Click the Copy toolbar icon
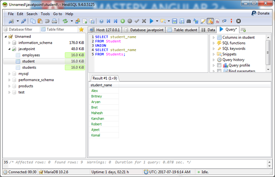 33,21
